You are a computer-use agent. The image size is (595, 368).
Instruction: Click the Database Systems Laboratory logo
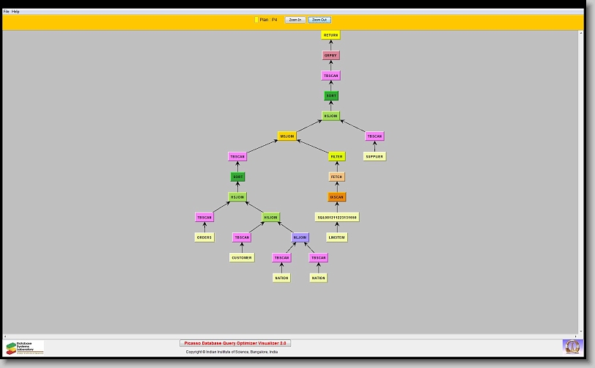click(24, 347)
